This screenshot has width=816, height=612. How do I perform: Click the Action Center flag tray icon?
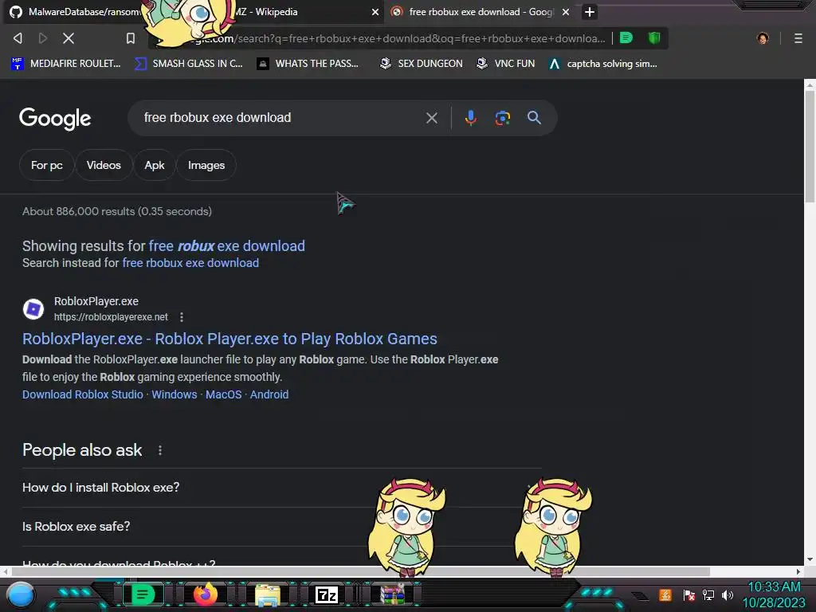688,594
